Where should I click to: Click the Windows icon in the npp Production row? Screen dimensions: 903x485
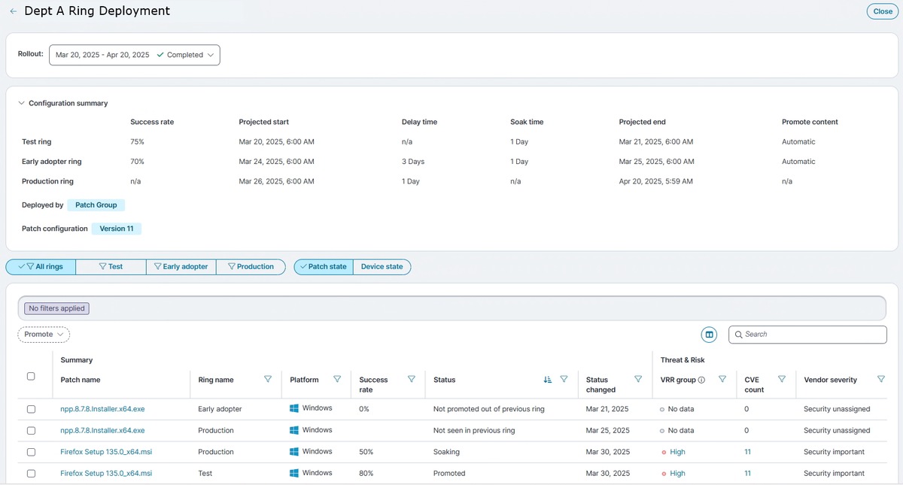click(x=294, y=430)
